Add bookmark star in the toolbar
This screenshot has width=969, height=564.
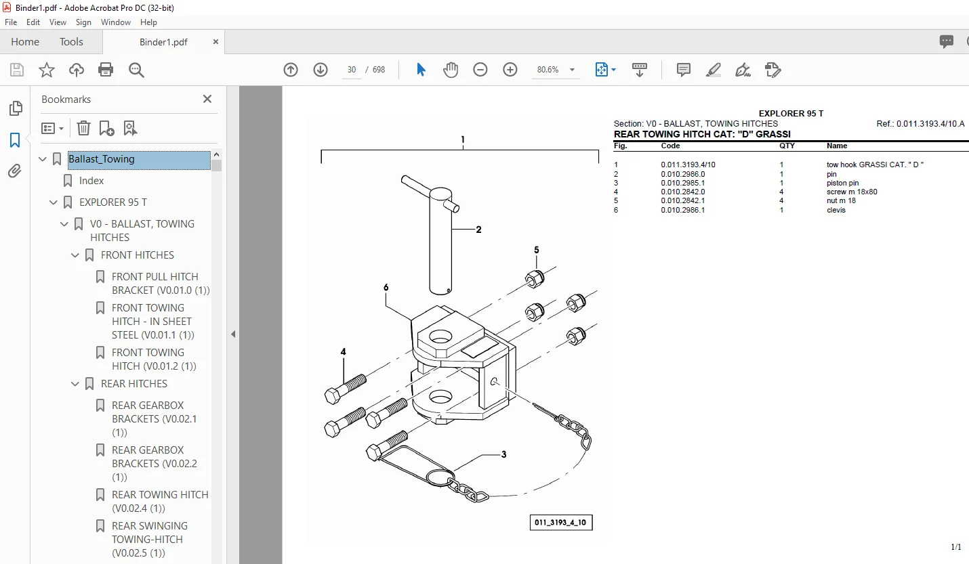(x=47, y=70)
